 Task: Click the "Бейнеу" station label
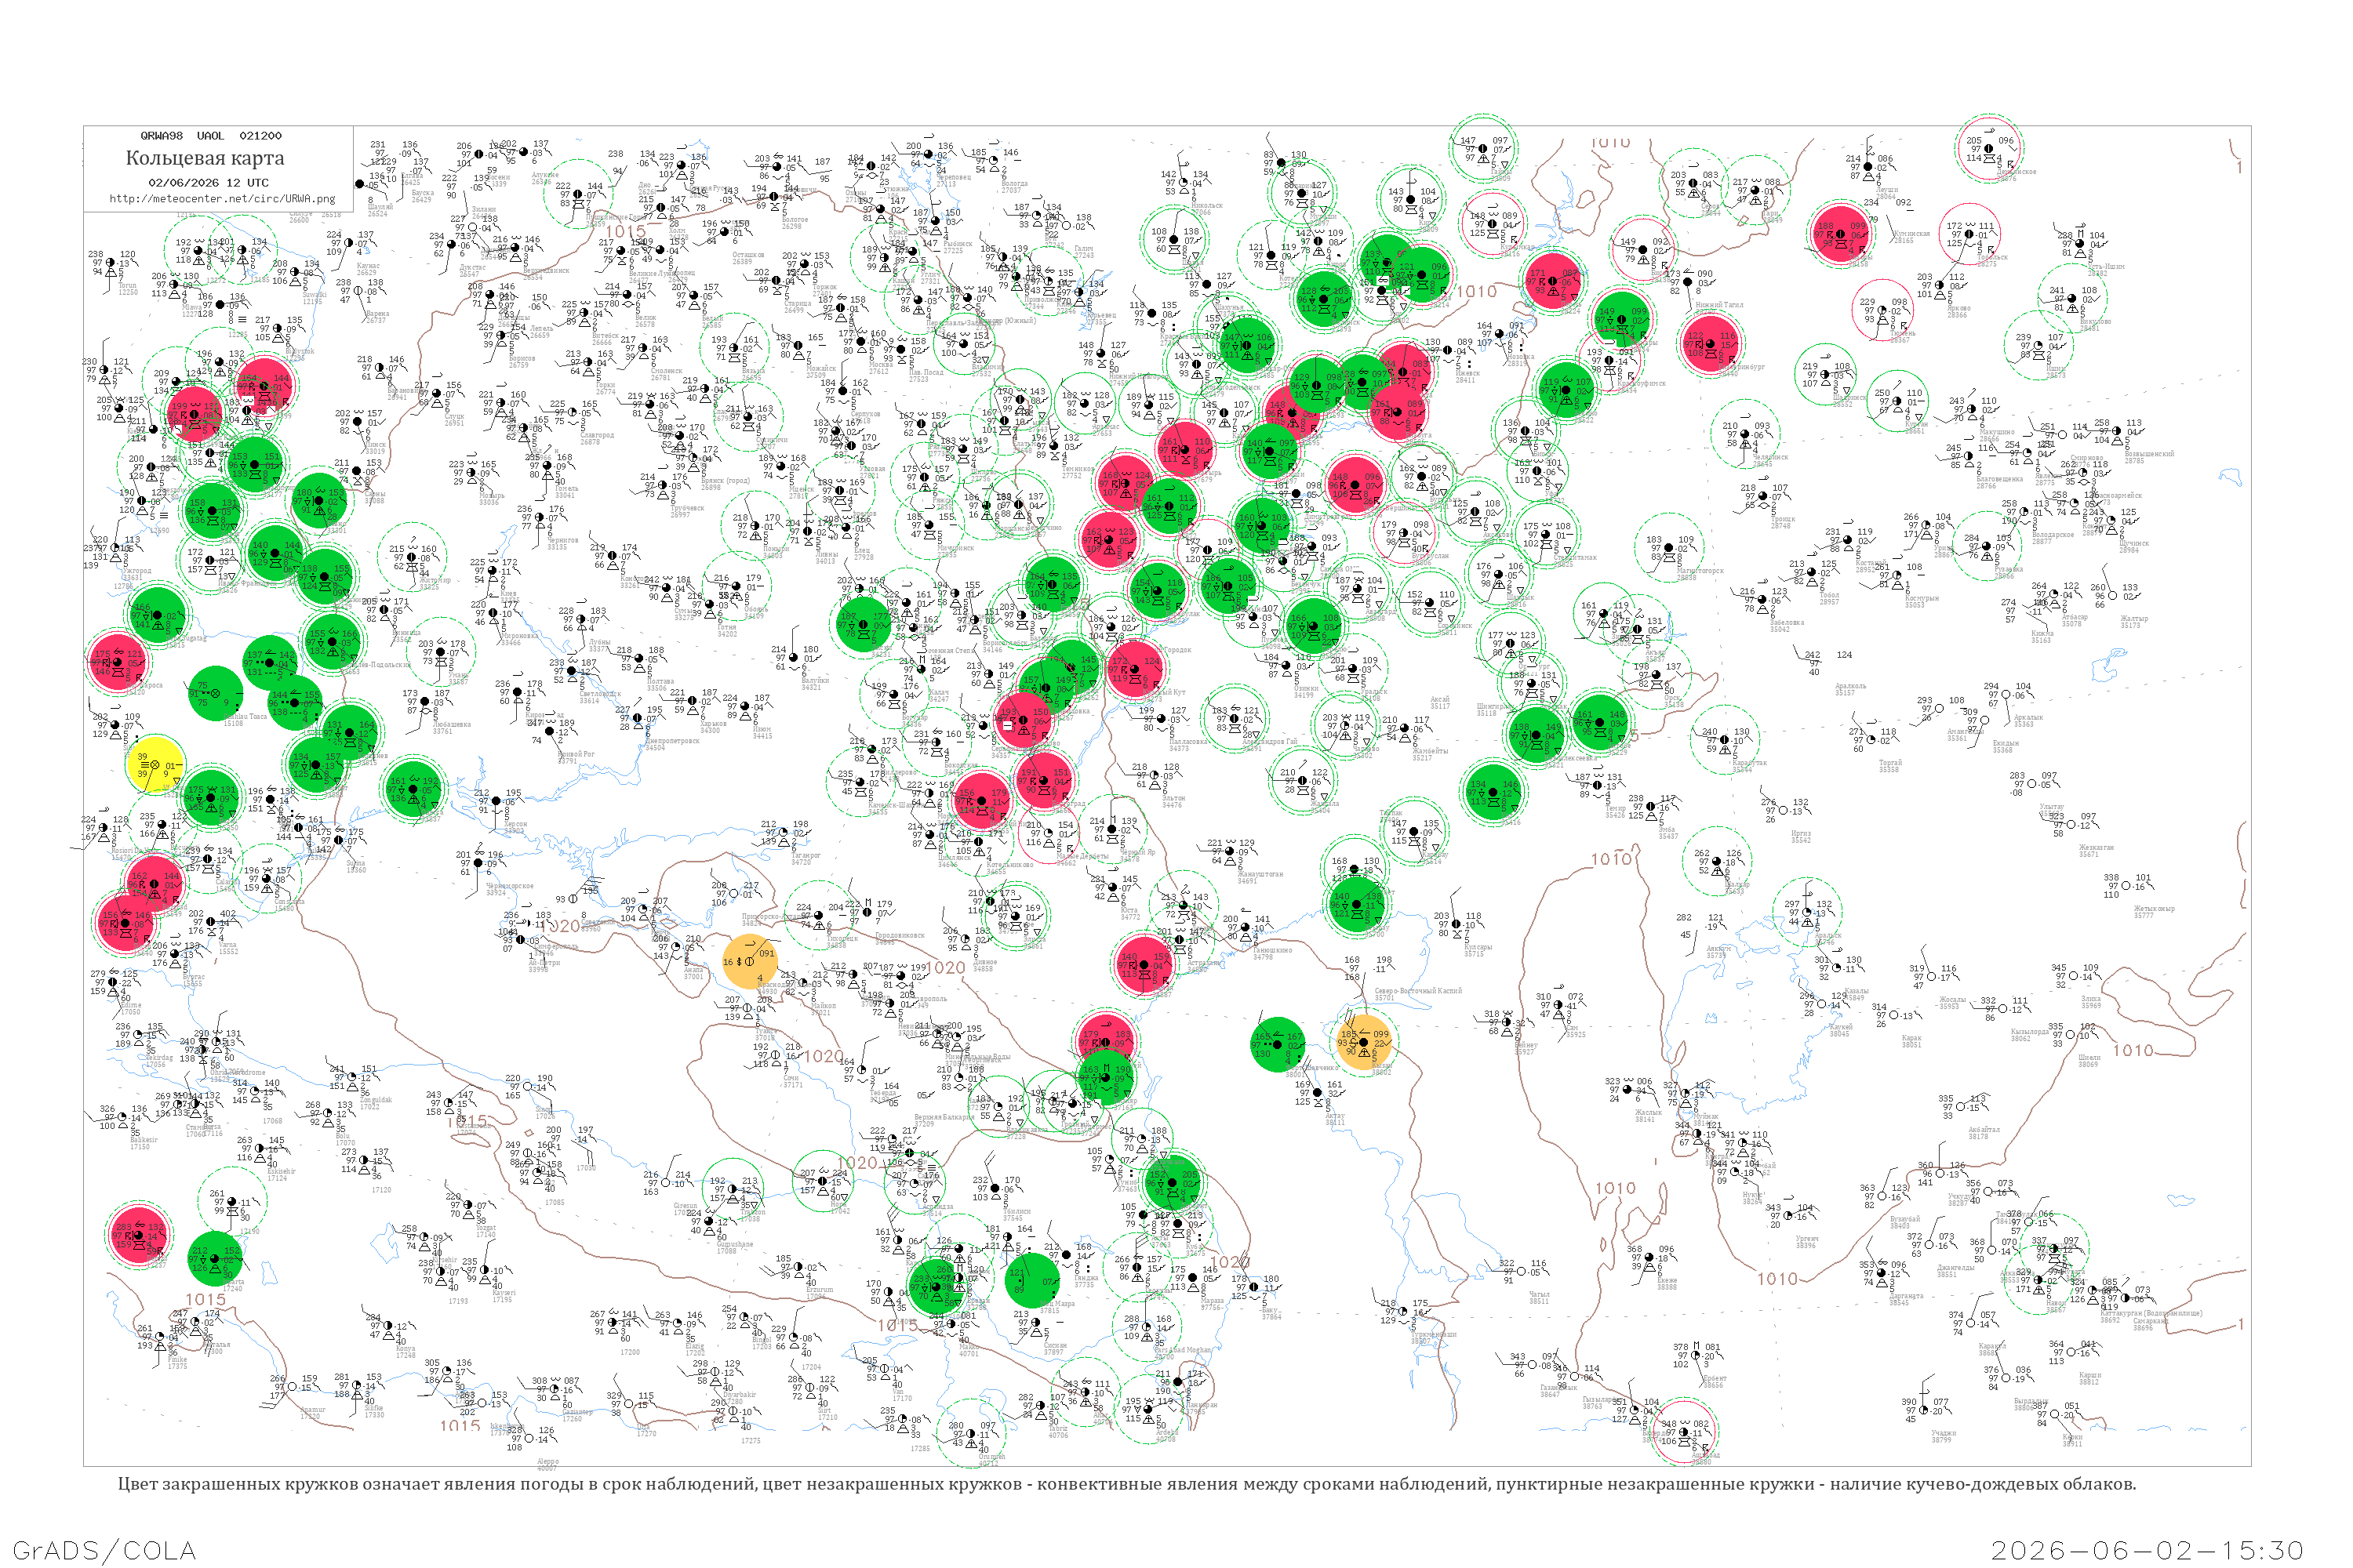coord(1525,1045)
